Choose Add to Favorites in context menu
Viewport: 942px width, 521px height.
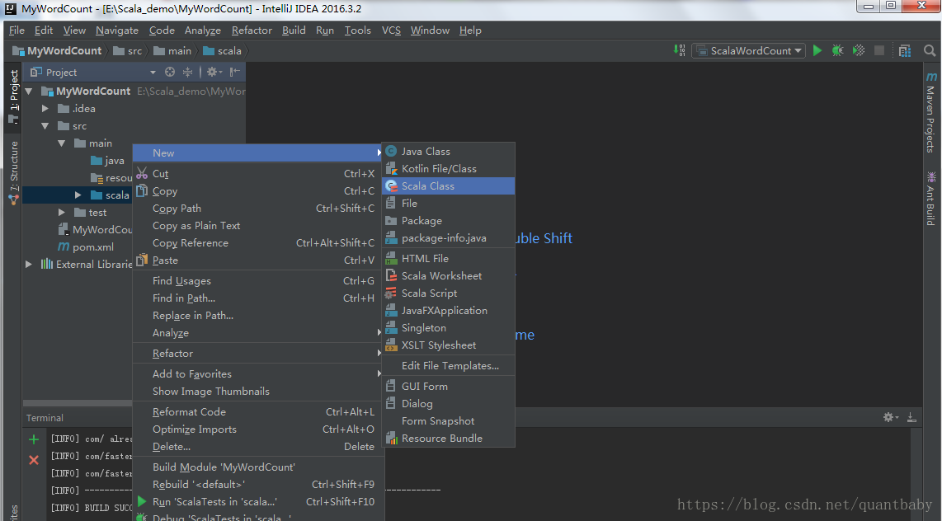tap(257, 374)
